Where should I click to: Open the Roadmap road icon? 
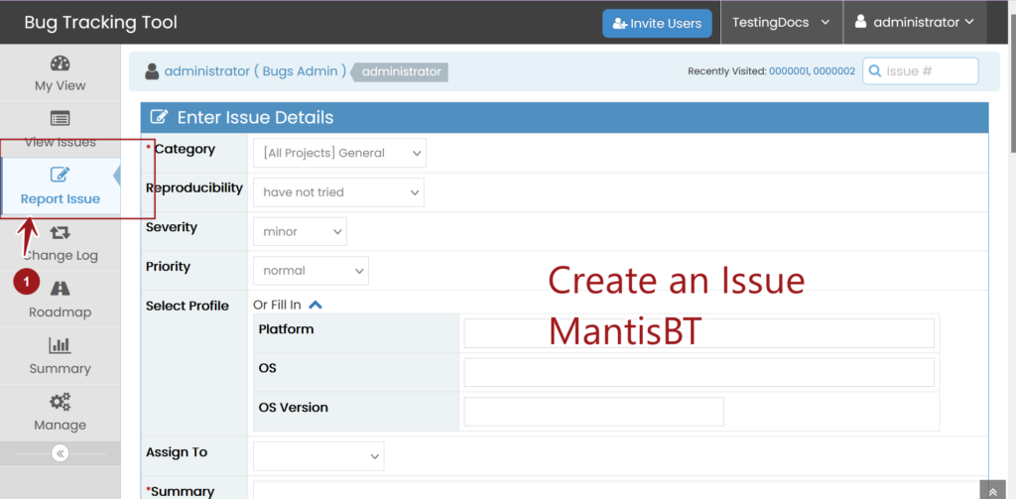tap(60, 289)
